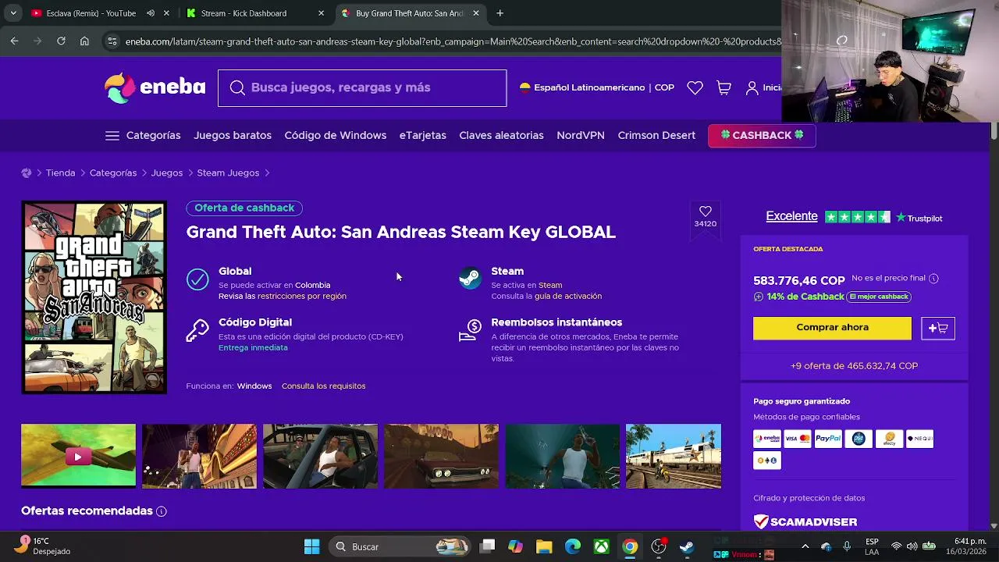This screenshot has width=999, height=562.
Task: Open NordVPN menu item
Action: (x=581, y=136)
